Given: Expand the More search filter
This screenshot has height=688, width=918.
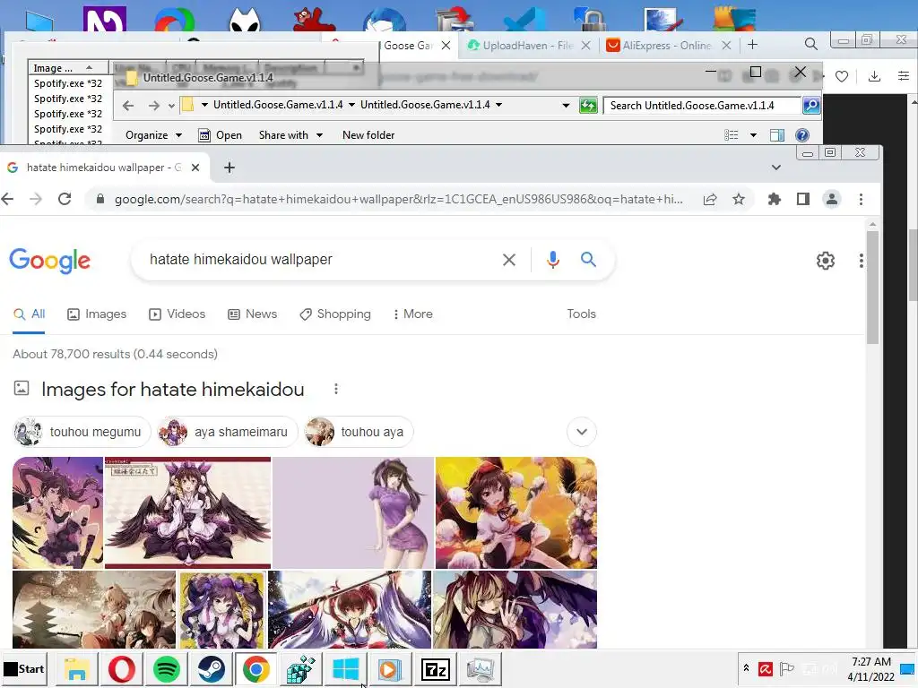Looking at the screenshot, I should tap(413, 314).
